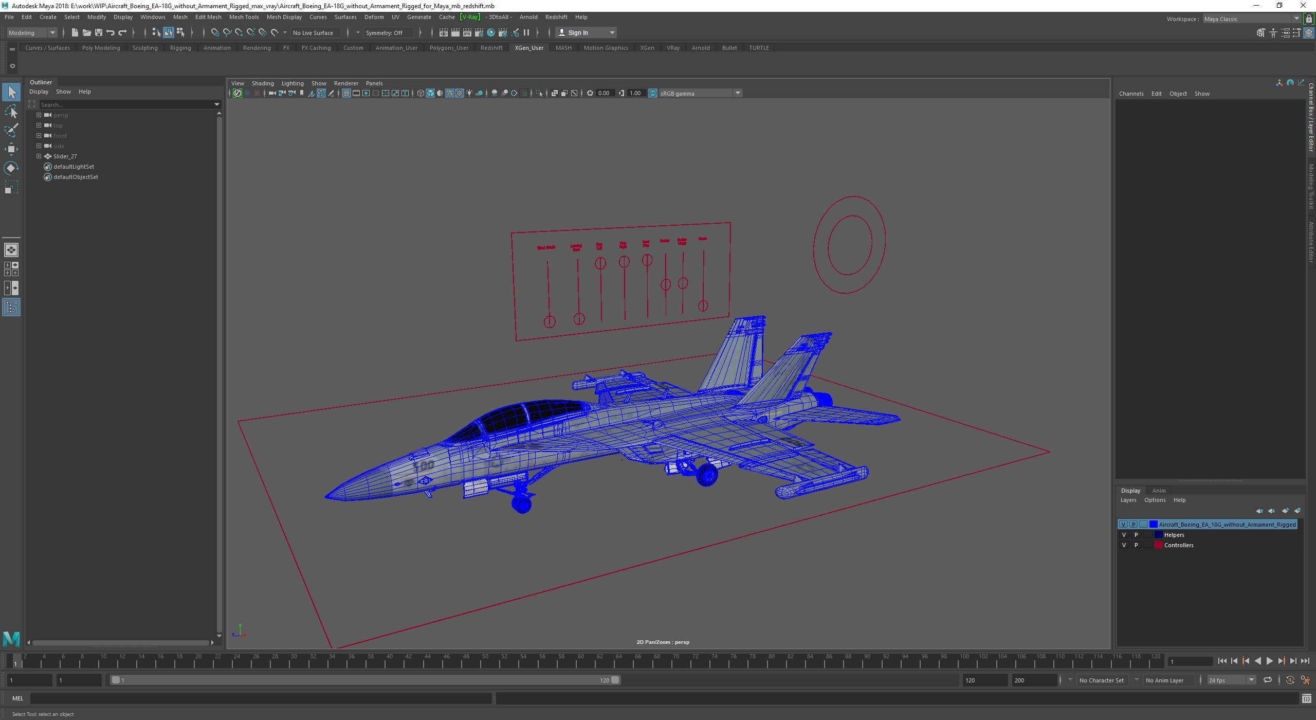Select the paint brush tool icon
The image size is (1316, 720).
[12, 128]
